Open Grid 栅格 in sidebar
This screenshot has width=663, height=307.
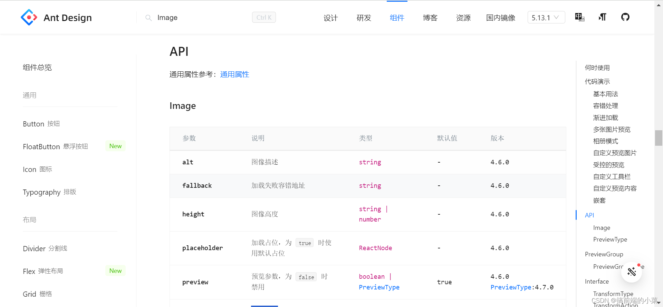pos(37,294)
